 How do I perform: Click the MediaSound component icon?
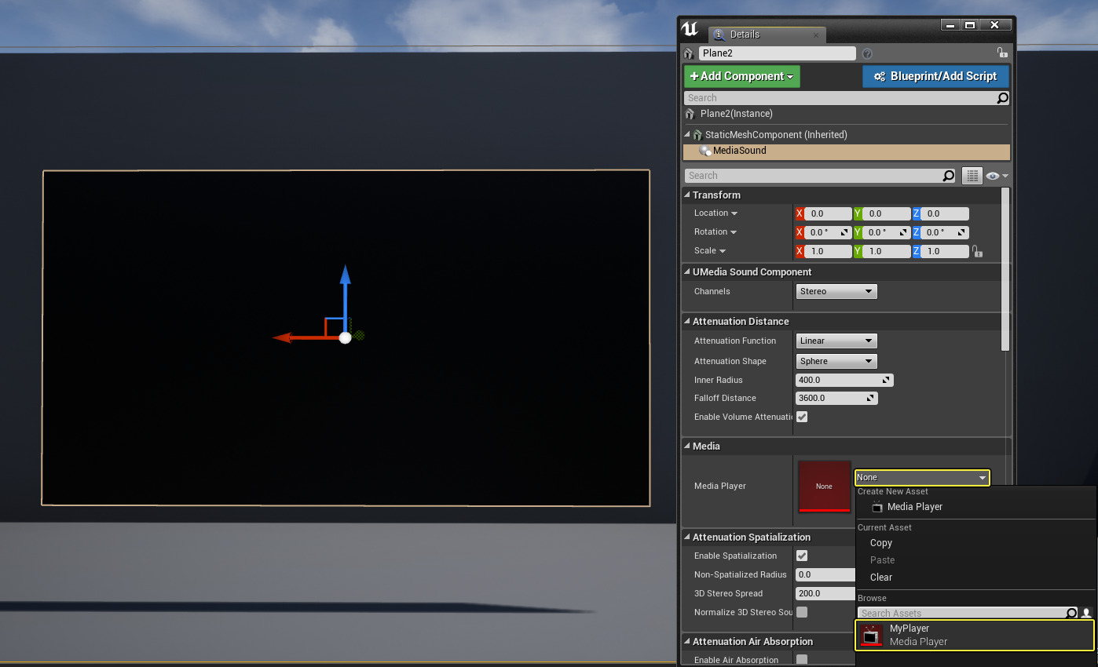(x=705, y=151)
